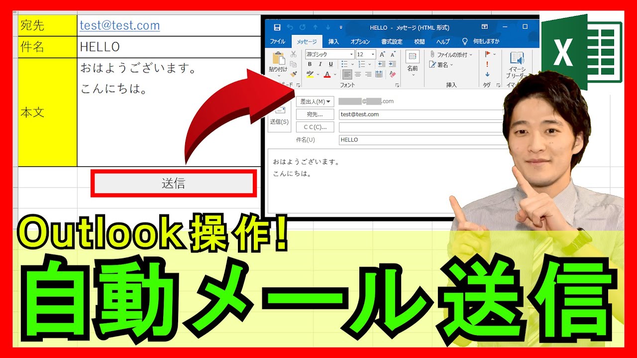The image size is (637, 358).
Task: Click the Copy icon in clipboard group
Action: tap(294, 64)
